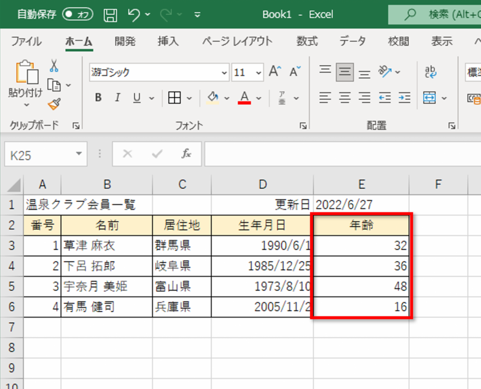Switch to the 表示 tab
Image resolution: width=481 pixels, height=389 pixels.
pos(442,41)
